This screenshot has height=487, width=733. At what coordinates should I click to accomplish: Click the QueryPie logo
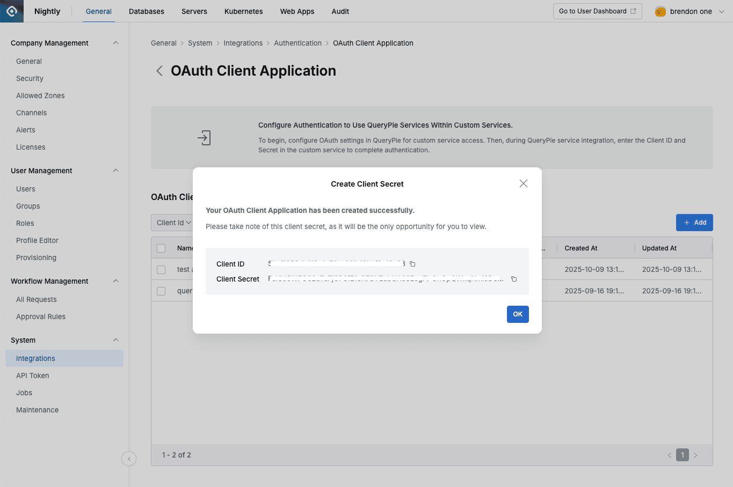coord(11,11)
